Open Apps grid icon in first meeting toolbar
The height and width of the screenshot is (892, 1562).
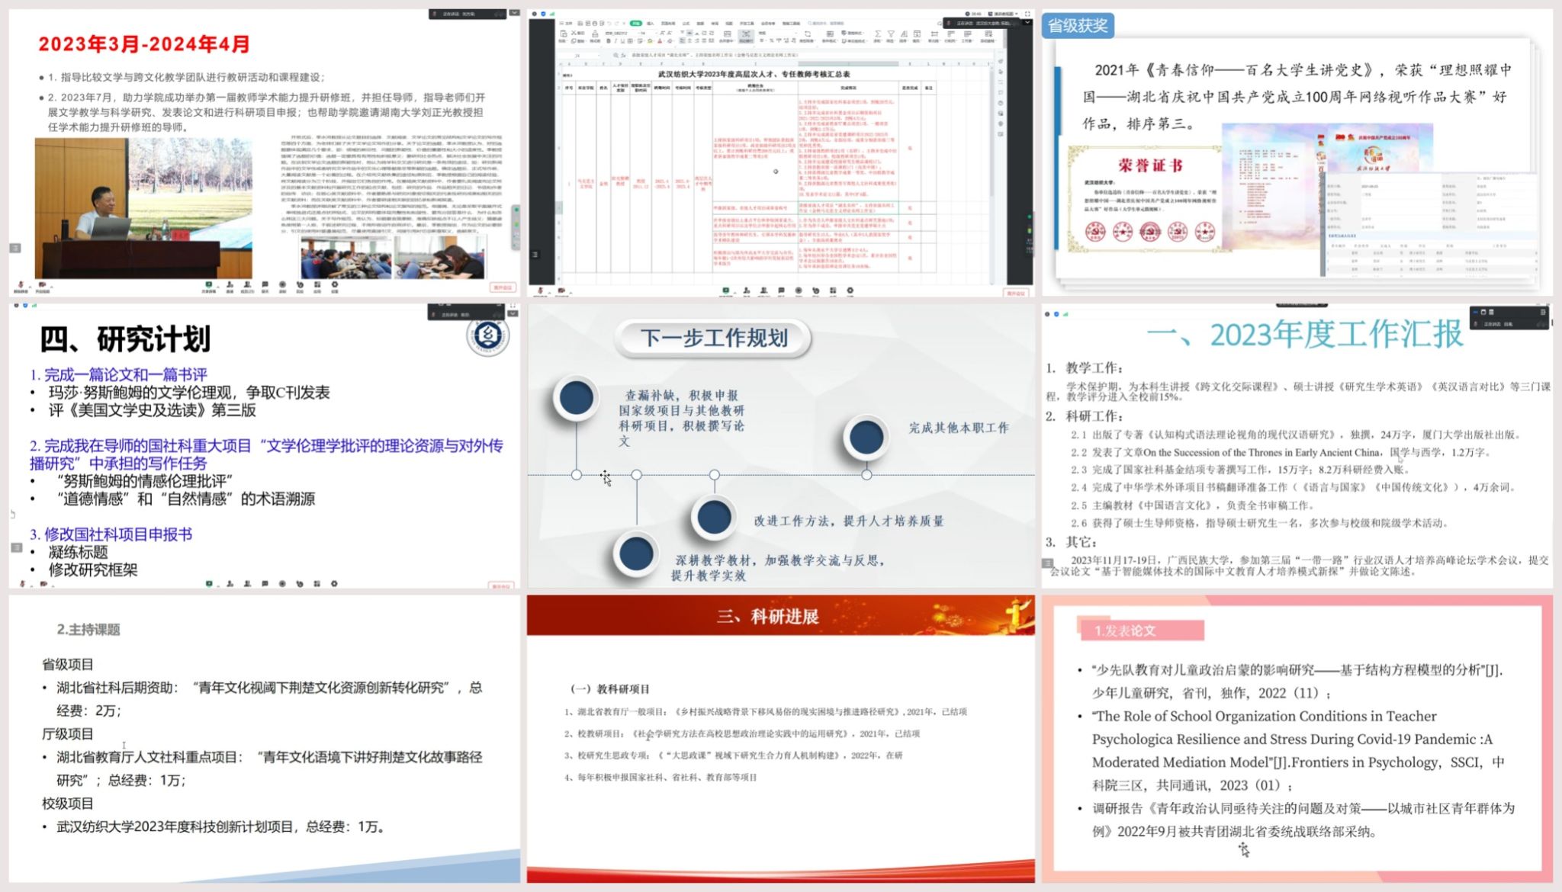pos(317,285)
